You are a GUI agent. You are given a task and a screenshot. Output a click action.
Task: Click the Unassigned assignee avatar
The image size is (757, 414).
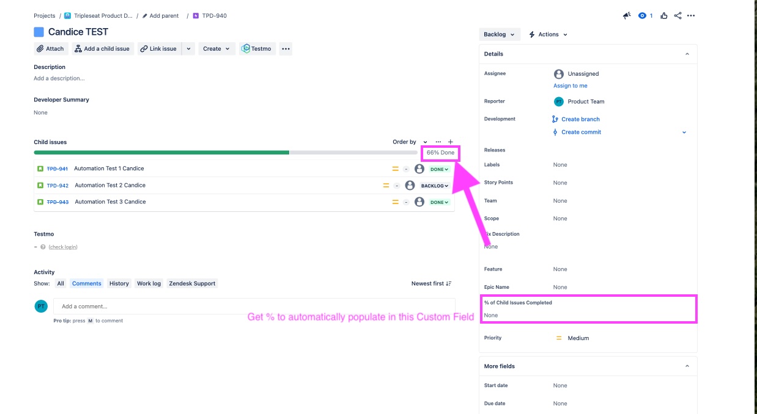(x=559, y=74)
